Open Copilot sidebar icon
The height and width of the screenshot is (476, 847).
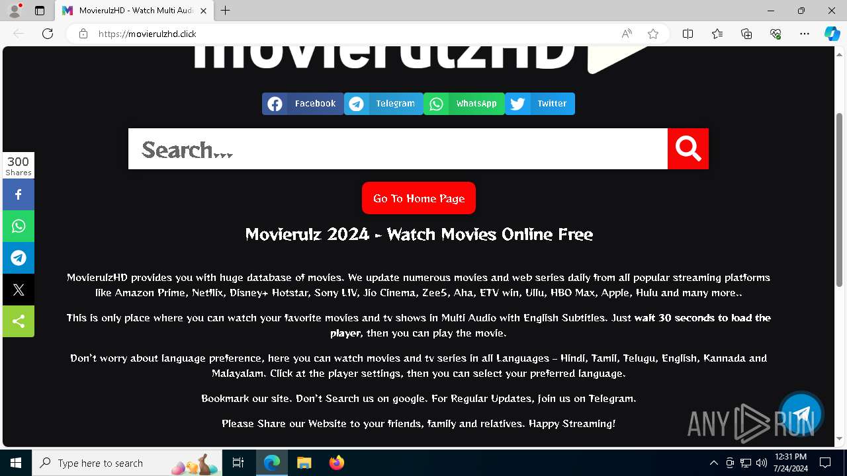(832, 34)
